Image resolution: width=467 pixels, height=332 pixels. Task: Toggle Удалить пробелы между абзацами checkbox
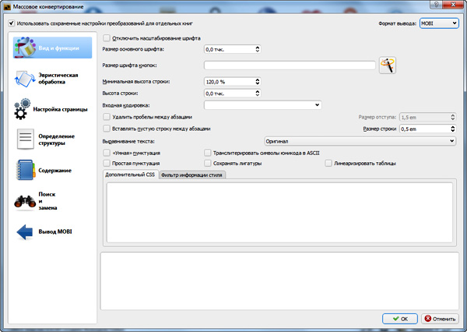click(x=107, y=116)
